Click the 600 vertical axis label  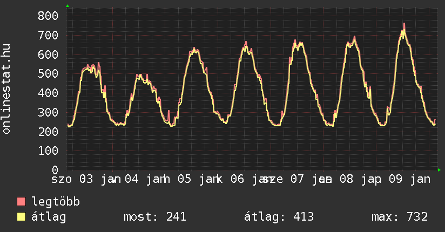pyautogui.click(x=48, y=54)
